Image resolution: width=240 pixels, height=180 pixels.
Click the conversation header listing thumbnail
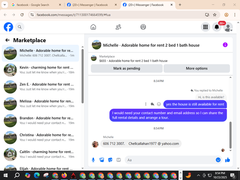96,45
